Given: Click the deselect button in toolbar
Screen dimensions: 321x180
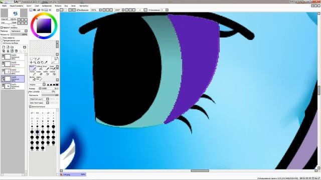Looking at the screenshot, I should tap(70, 10).
